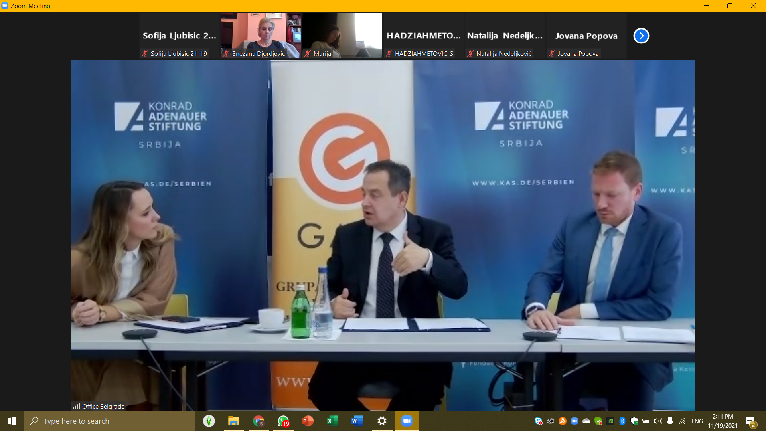The width and height of the screenshot is (766, 431).
Task: Click the Zoom Meeting title bar icon
Action: (x=5, y=6)
